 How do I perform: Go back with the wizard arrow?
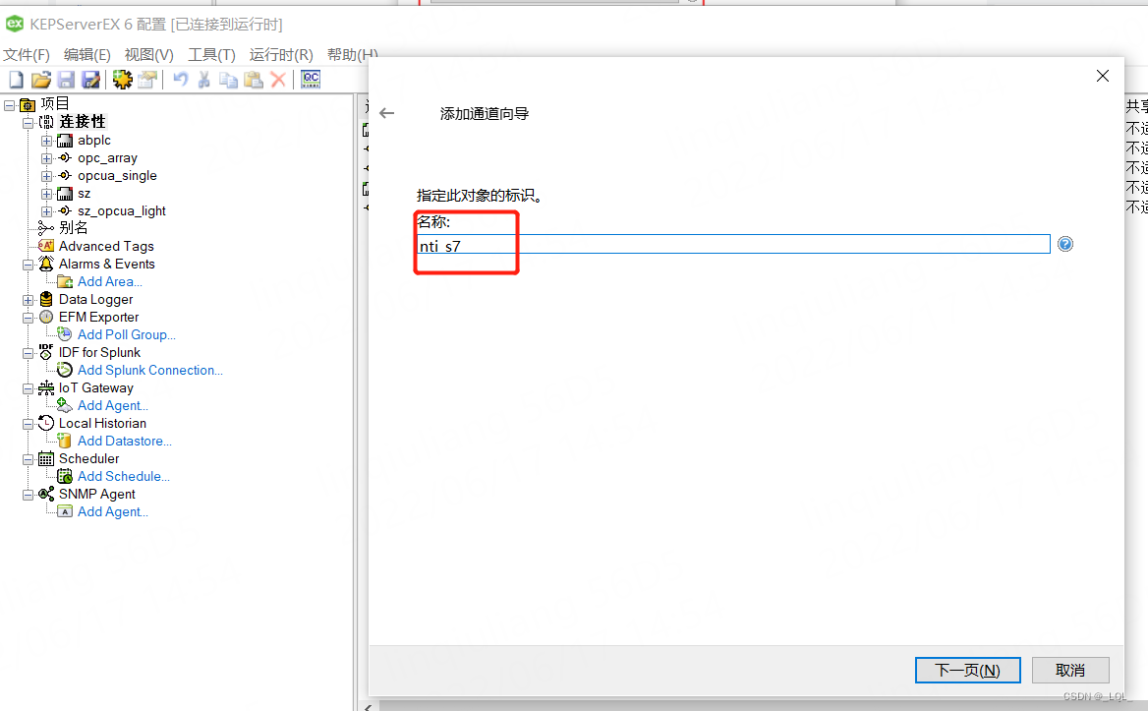coord(386,113)
